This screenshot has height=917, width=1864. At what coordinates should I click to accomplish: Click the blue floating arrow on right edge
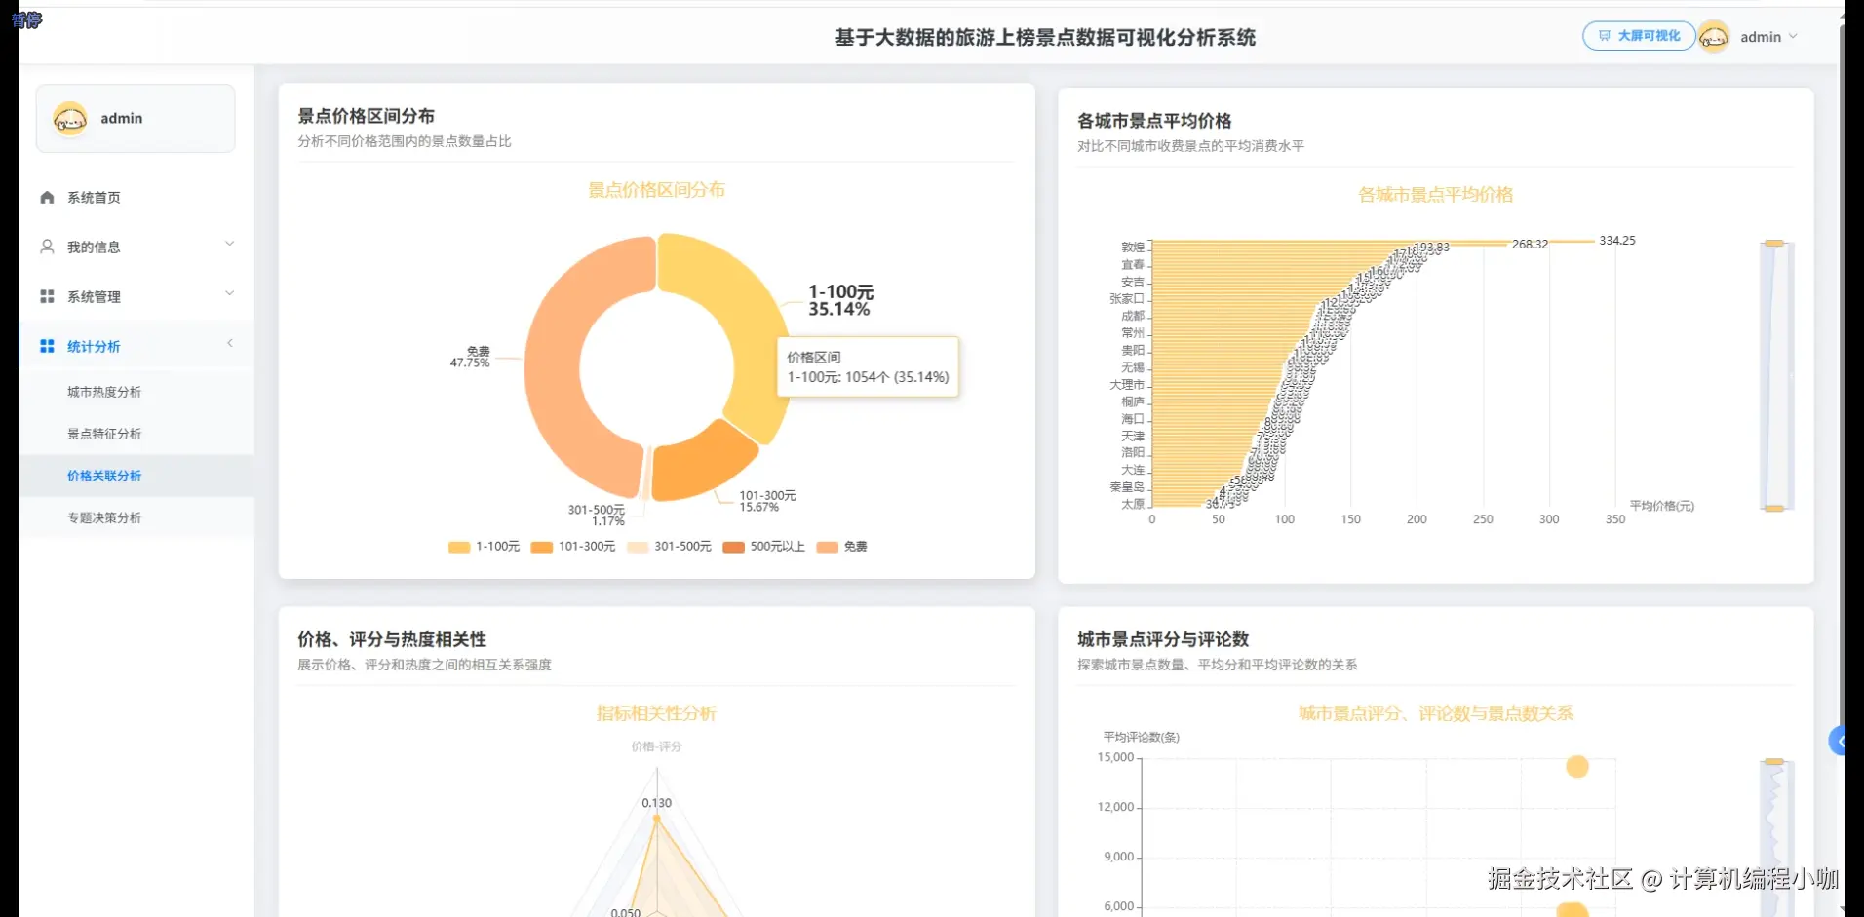point(1838,742)
